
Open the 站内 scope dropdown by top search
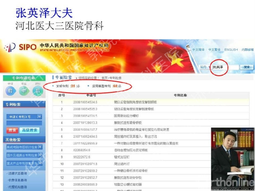204,67
